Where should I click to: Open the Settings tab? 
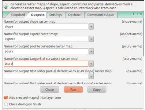coord(55,15)
